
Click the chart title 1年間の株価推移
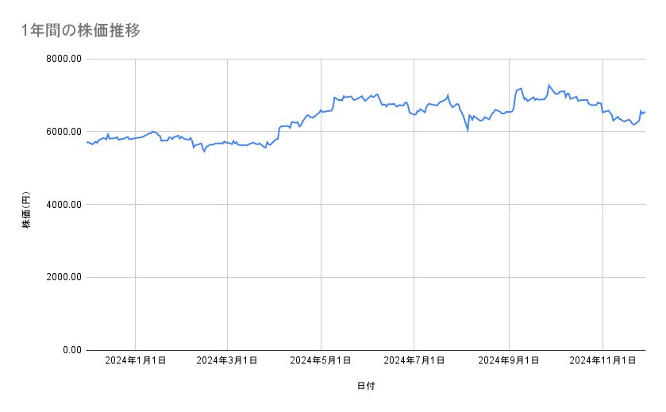pyautogui.click(x=82, y=30)
